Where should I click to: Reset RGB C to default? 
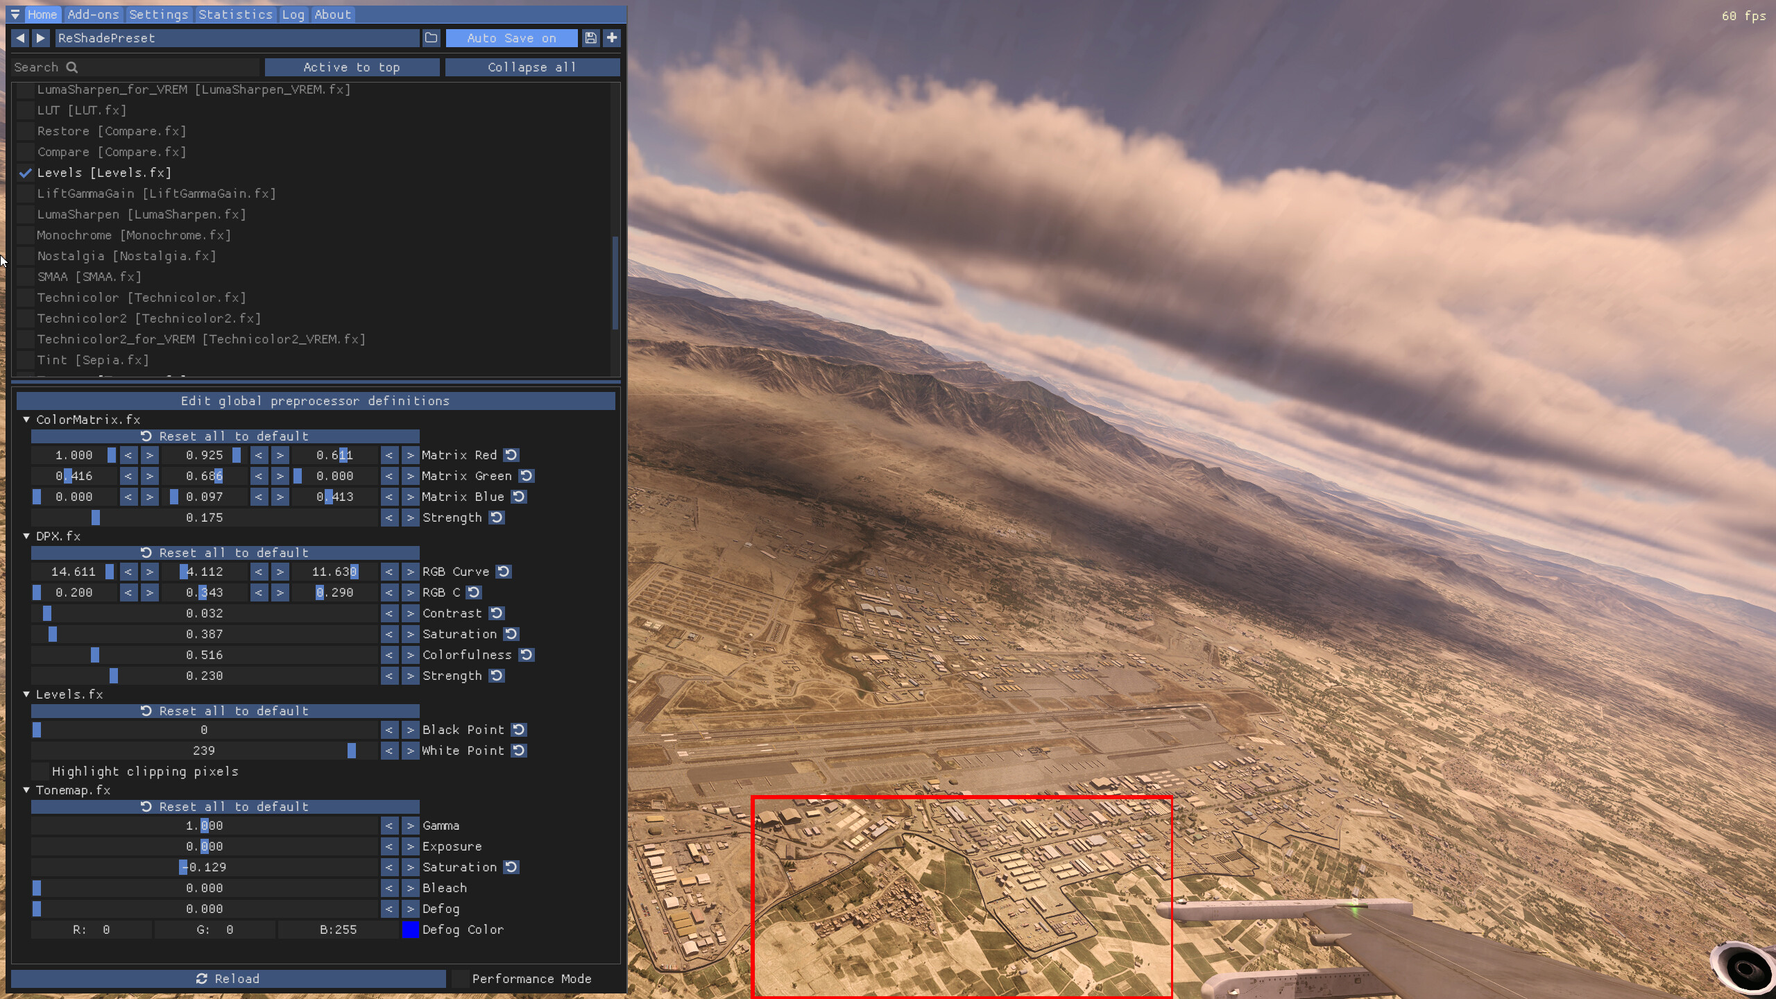click(x=474, y=592)
